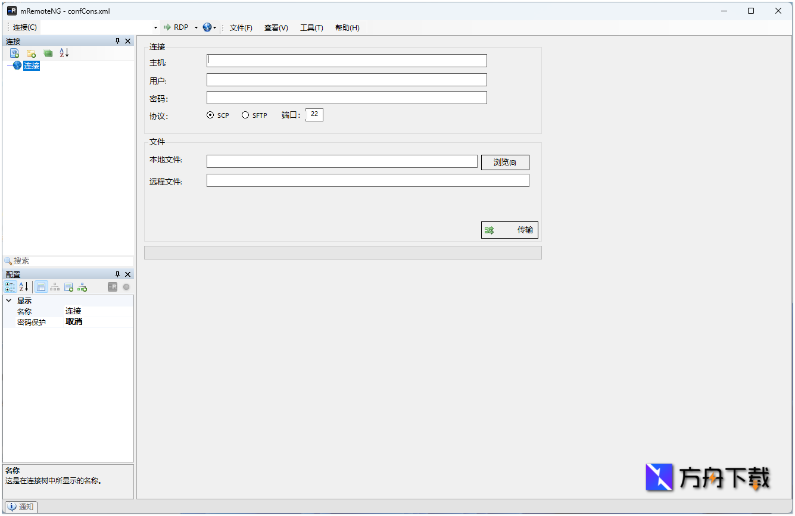This screenshot has width=795, height=516.
Task: Collapse the 显示 category in config grid
Action: [9, 301]
